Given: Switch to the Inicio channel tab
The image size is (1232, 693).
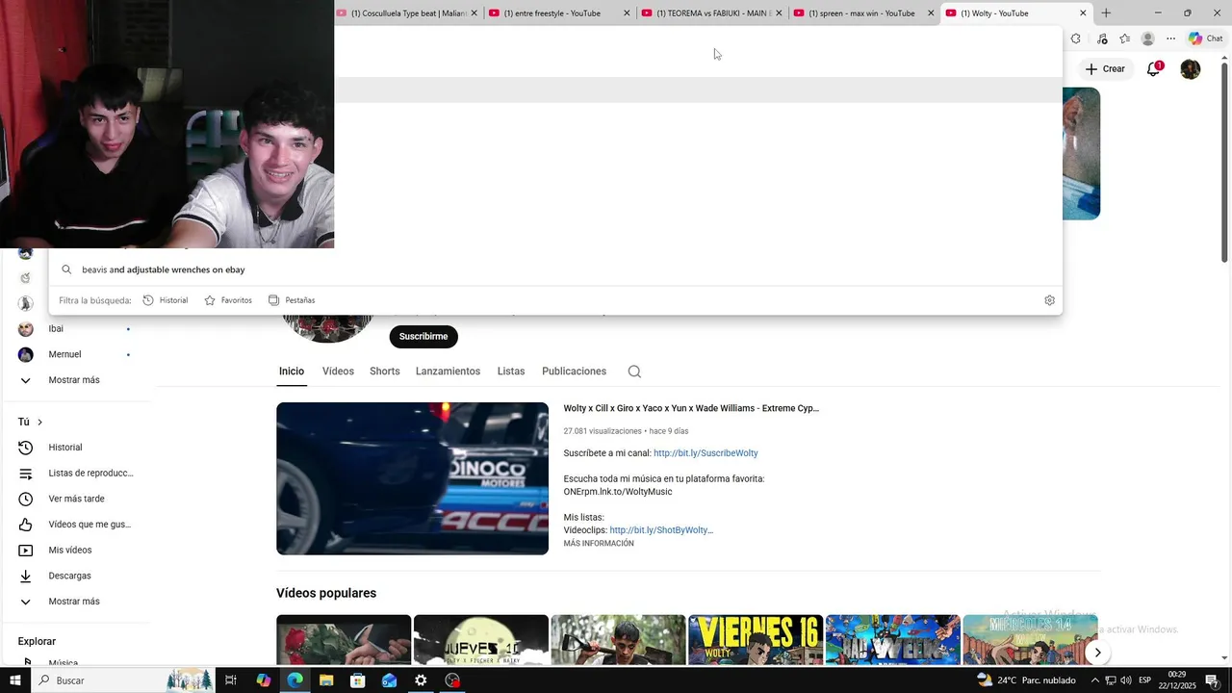Looking at the screenshot, I should coord(292,372).
